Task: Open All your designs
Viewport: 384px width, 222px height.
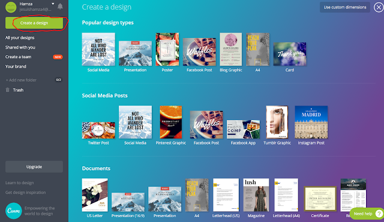Action: coord(20,38)
